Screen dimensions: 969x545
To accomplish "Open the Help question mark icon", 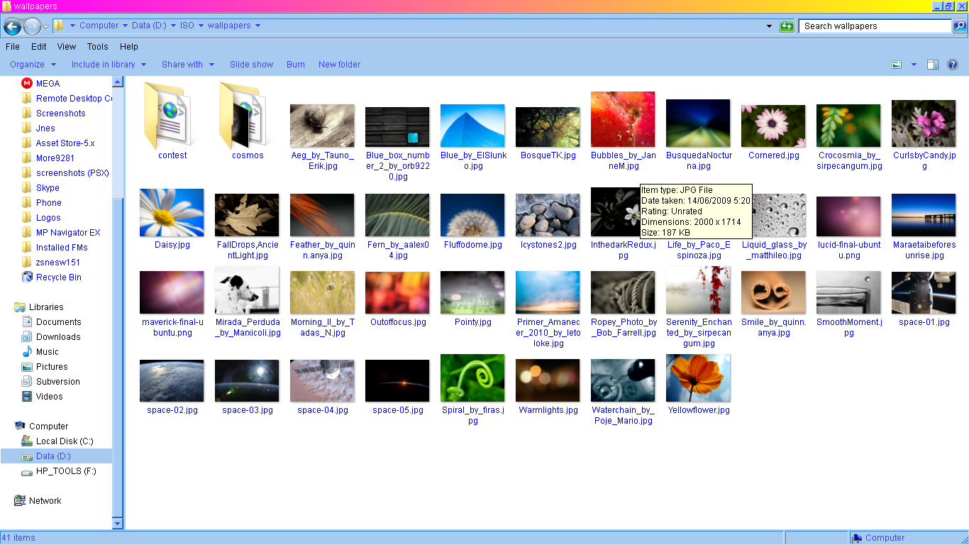I will point(953,65).
